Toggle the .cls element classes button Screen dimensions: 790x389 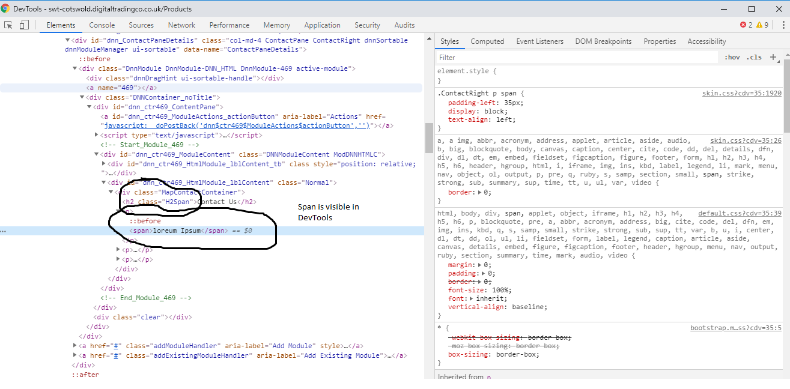[x=754, y=57]
